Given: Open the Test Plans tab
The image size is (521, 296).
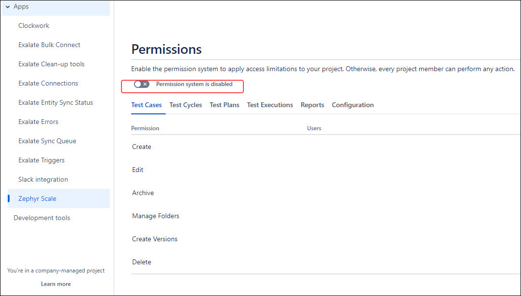Looking at the screenshot, I should click(224, 105).
